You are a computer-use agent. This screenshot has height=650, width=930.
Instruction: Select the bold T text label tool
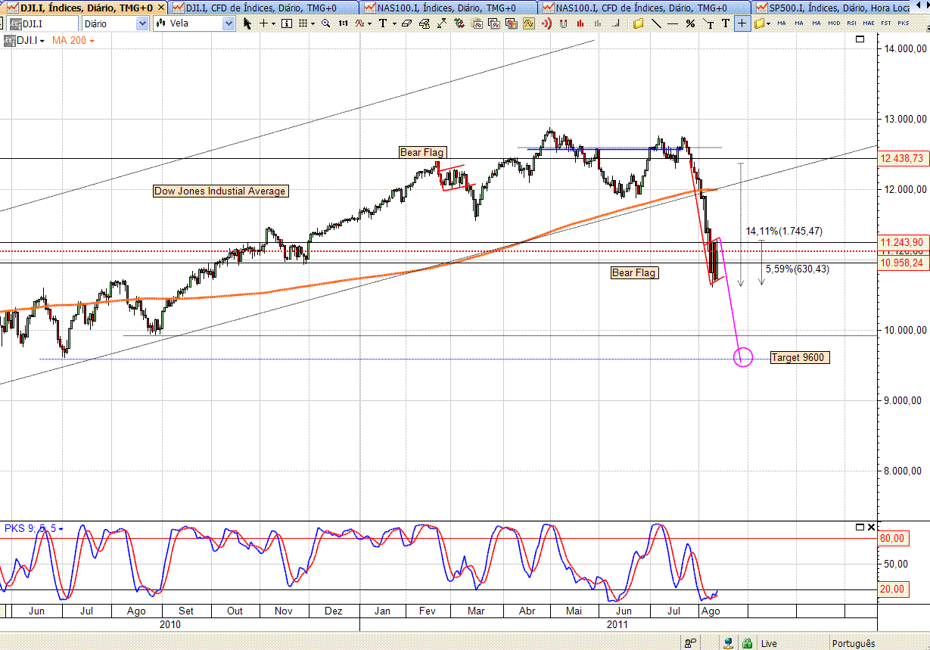pyautogui.click(x=726, y=23)
